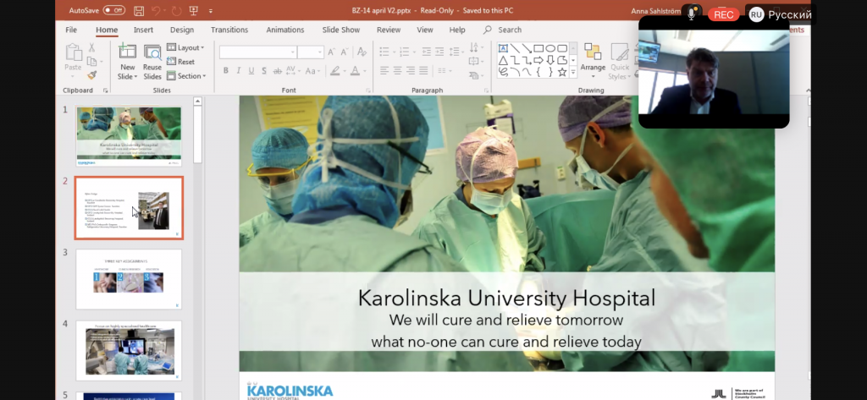
Task: Click the text highlight color pen
Action: (x=335, y=71)
